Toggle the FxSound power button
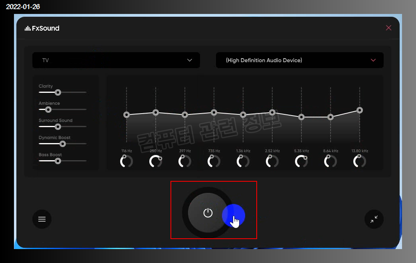The height and width of the screenshot is (263, 416). coord(208,213)
